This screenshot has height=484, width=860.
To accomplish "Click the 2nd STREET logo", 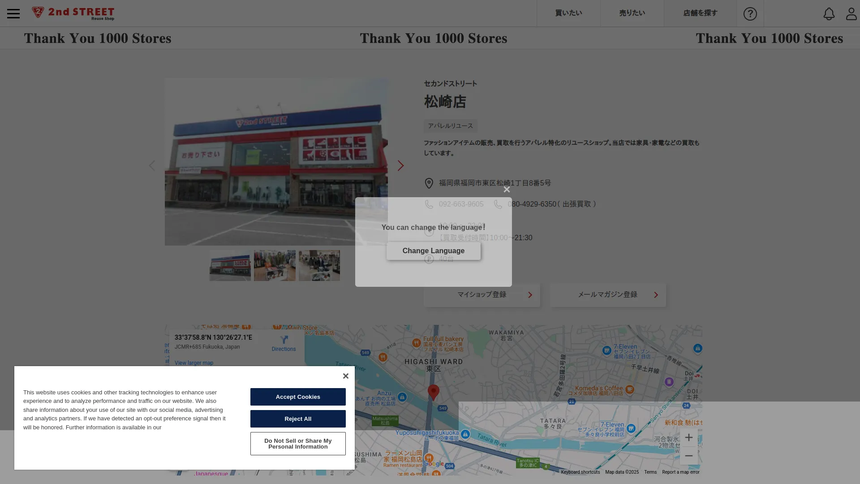I will coord(73,13).
